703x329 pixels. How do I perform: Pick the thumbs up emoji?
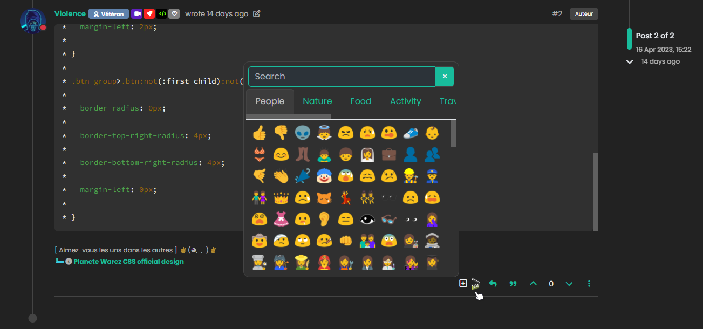pyautogui.click(x=260, y=133)
